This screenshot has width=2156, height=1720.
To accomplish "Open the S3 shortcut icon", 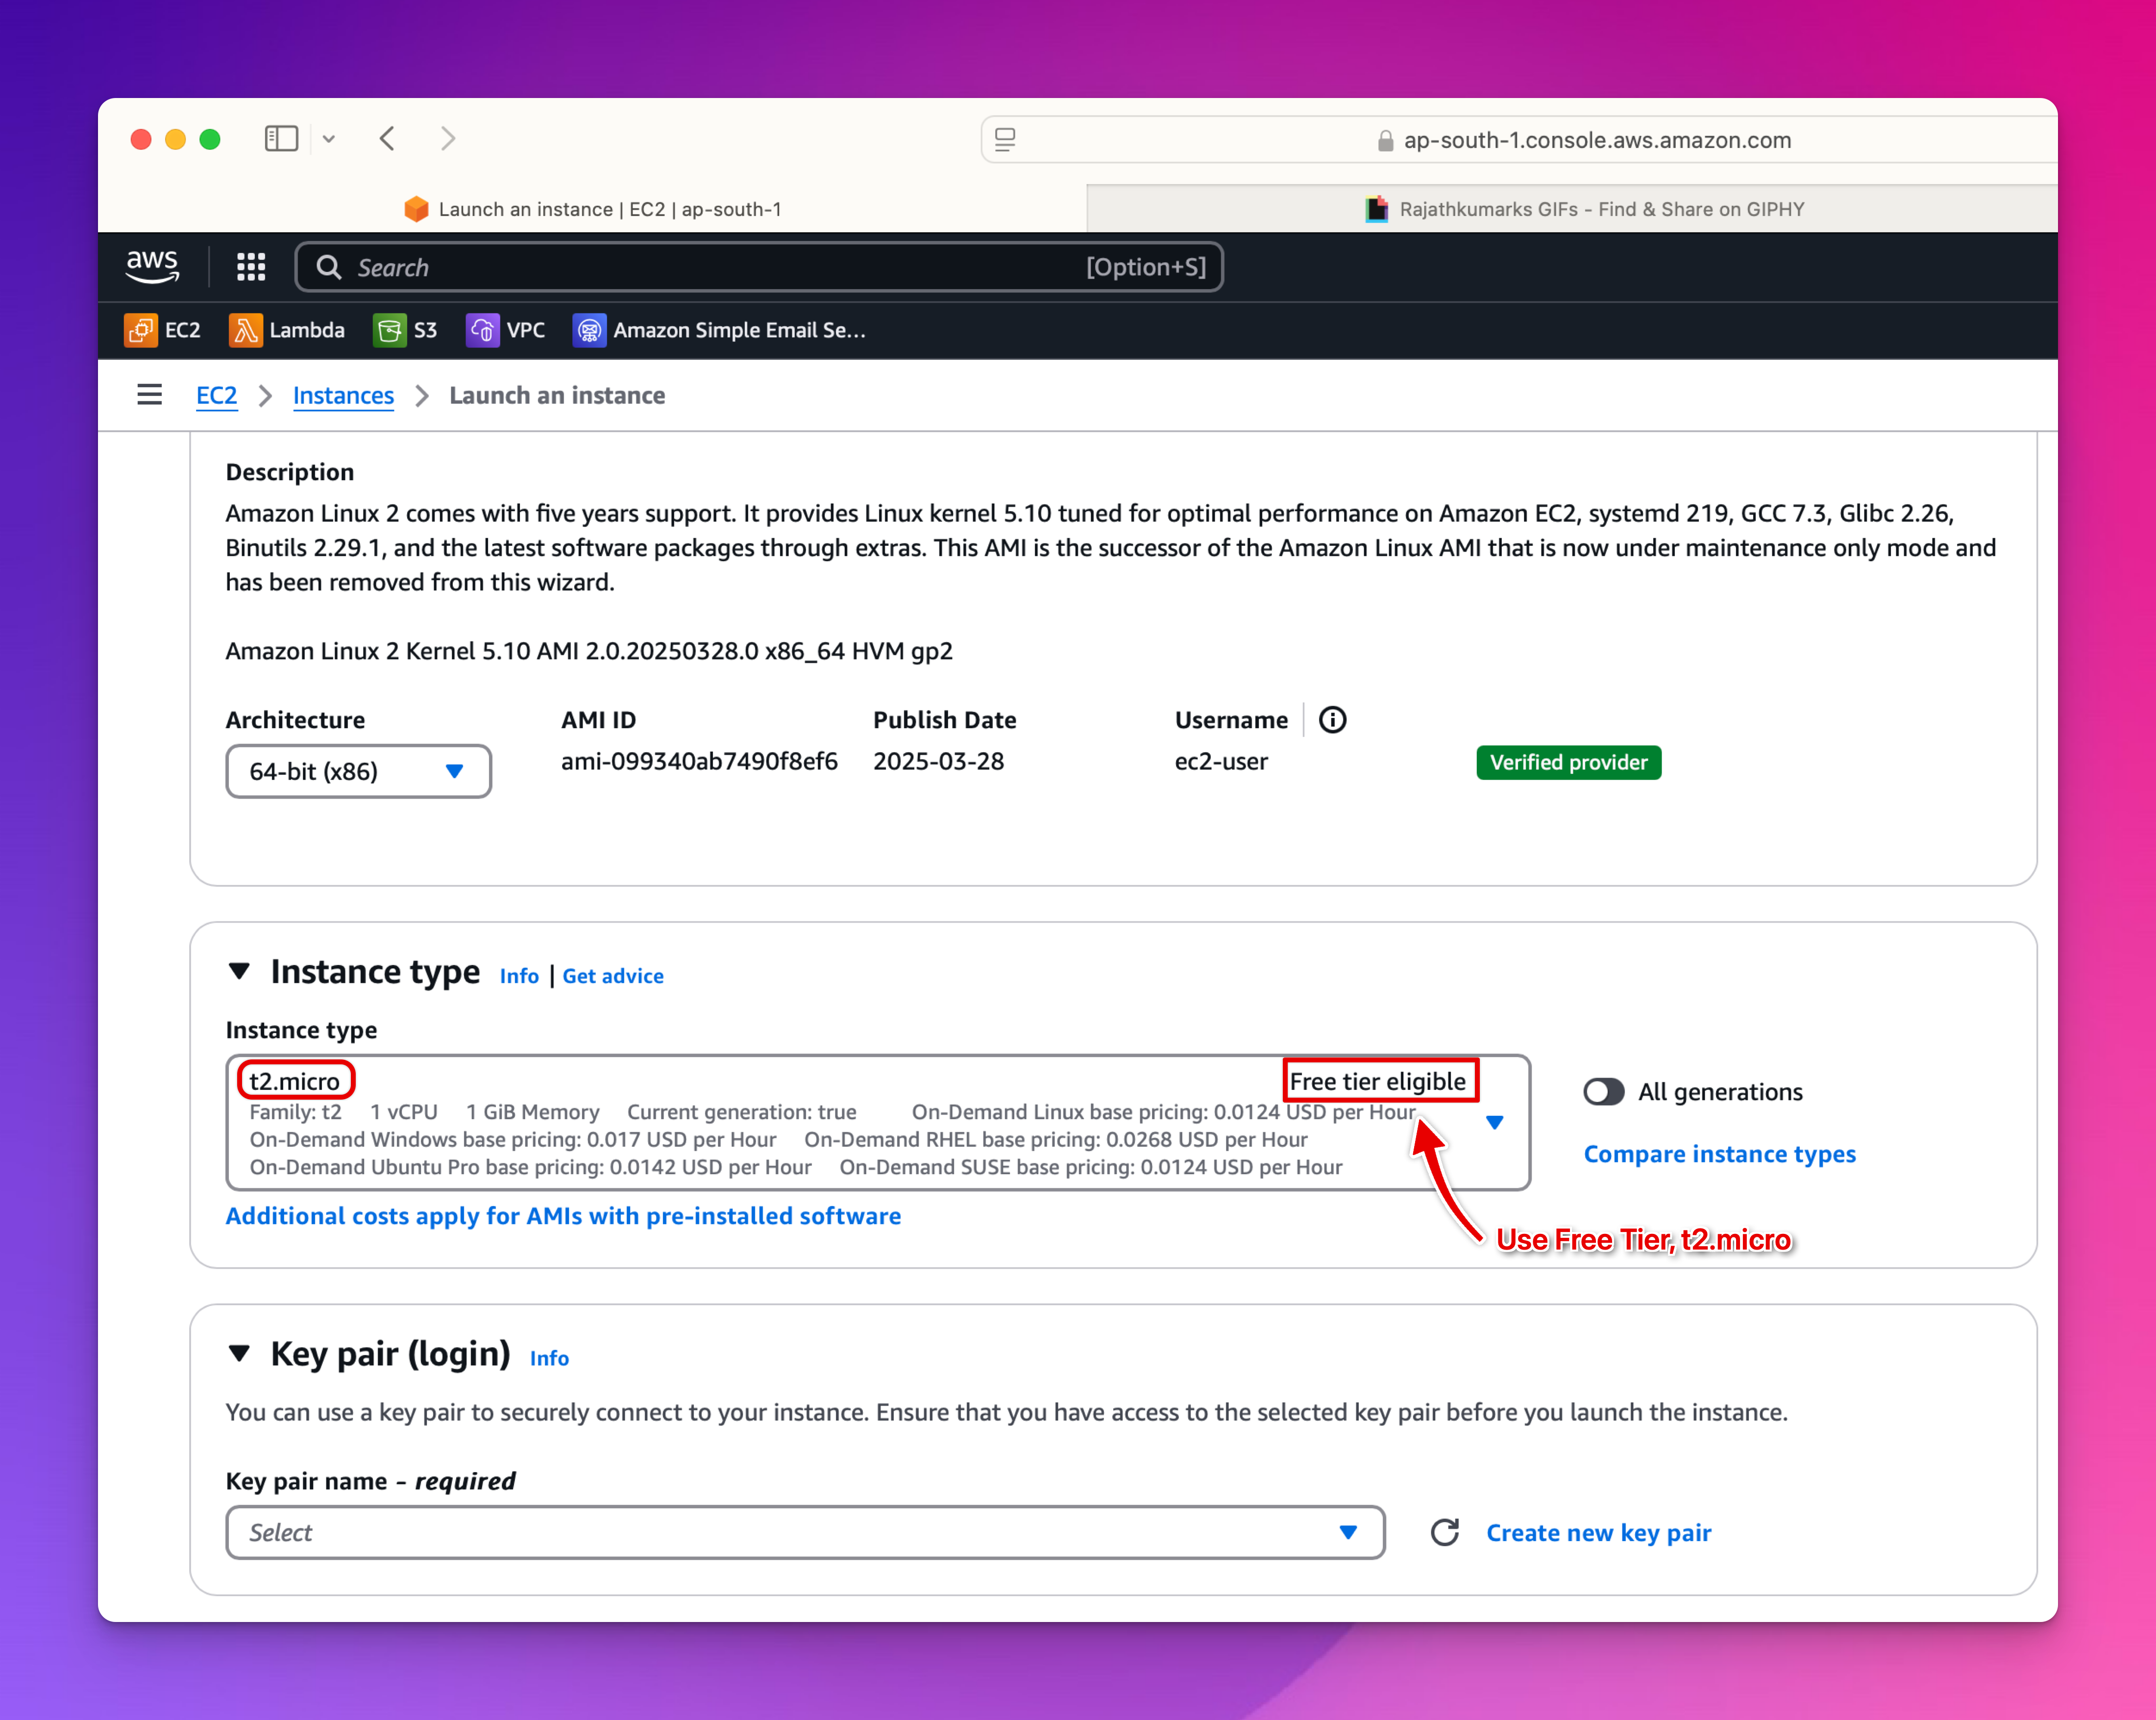I will coord(390,330).
